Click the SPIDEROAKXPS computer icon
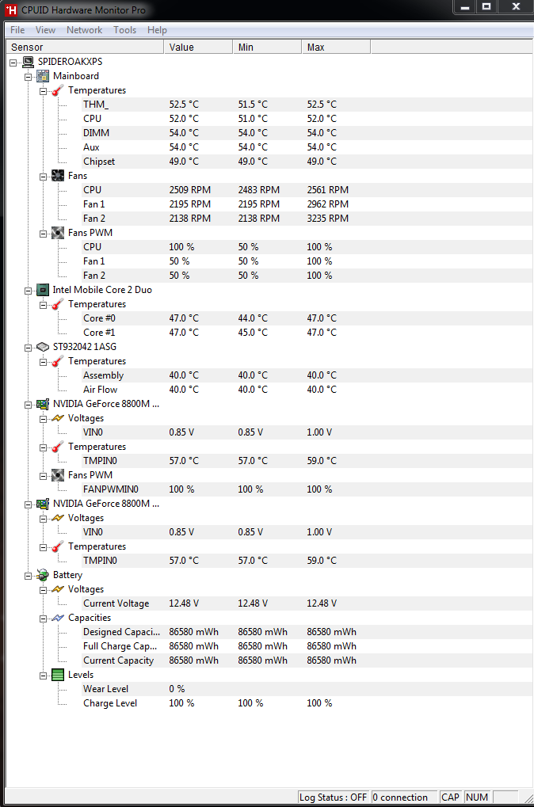534x807 pixels. point(28,62)
